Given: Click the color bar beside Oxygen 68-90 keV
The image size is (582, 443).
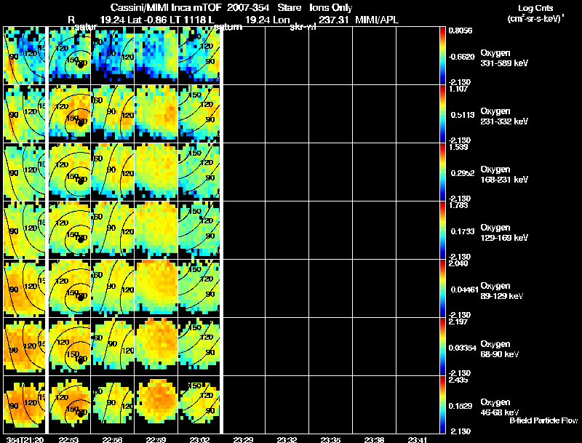Looking at the screenshot, I should [442, 346].
